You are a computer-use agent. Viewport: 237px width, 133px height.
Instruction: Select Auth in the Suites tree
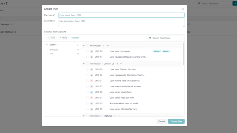click(x=51, y=54)
